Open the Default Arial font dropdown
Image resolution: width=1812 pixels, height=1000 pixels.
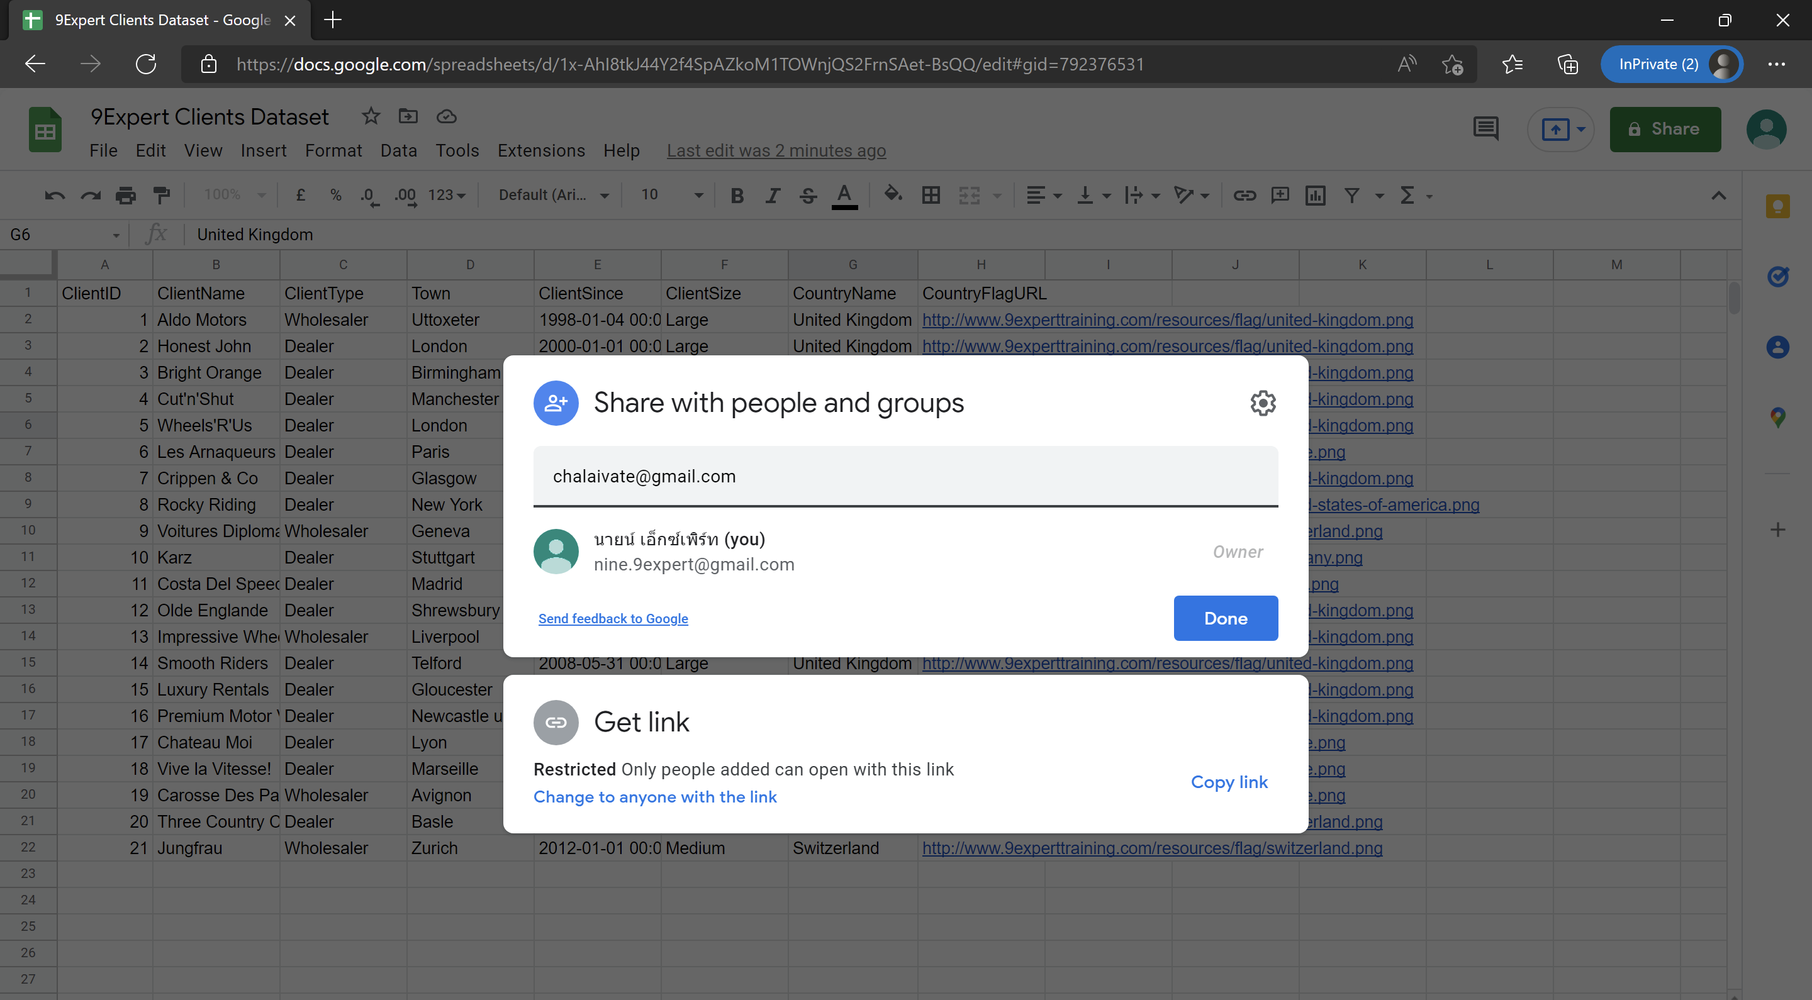pyautogui.click(x=554, y=195)
